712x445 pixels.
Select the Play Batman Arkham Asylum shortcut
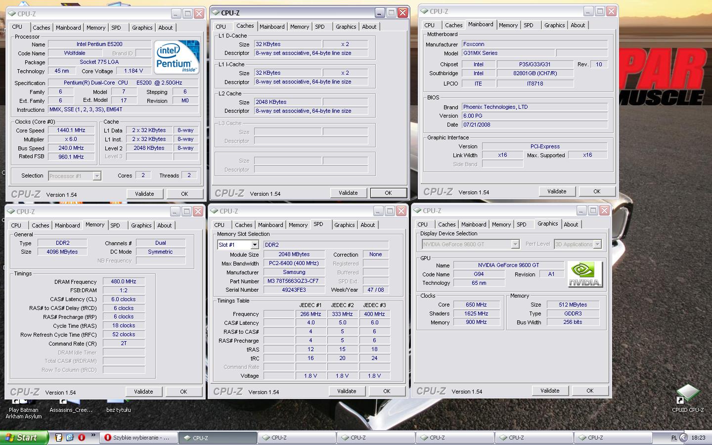pyautogui.click(x=23, y=409)
